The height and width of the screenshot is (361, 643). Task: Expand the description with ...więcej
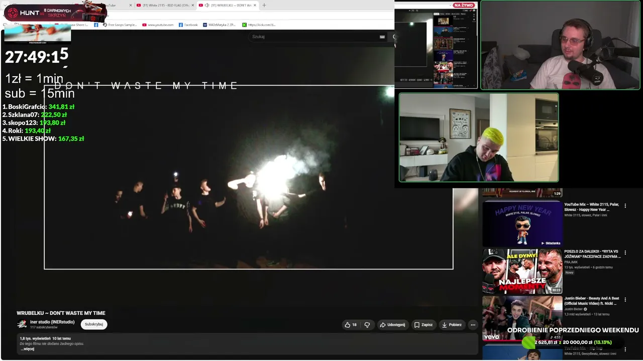[27, 349]
